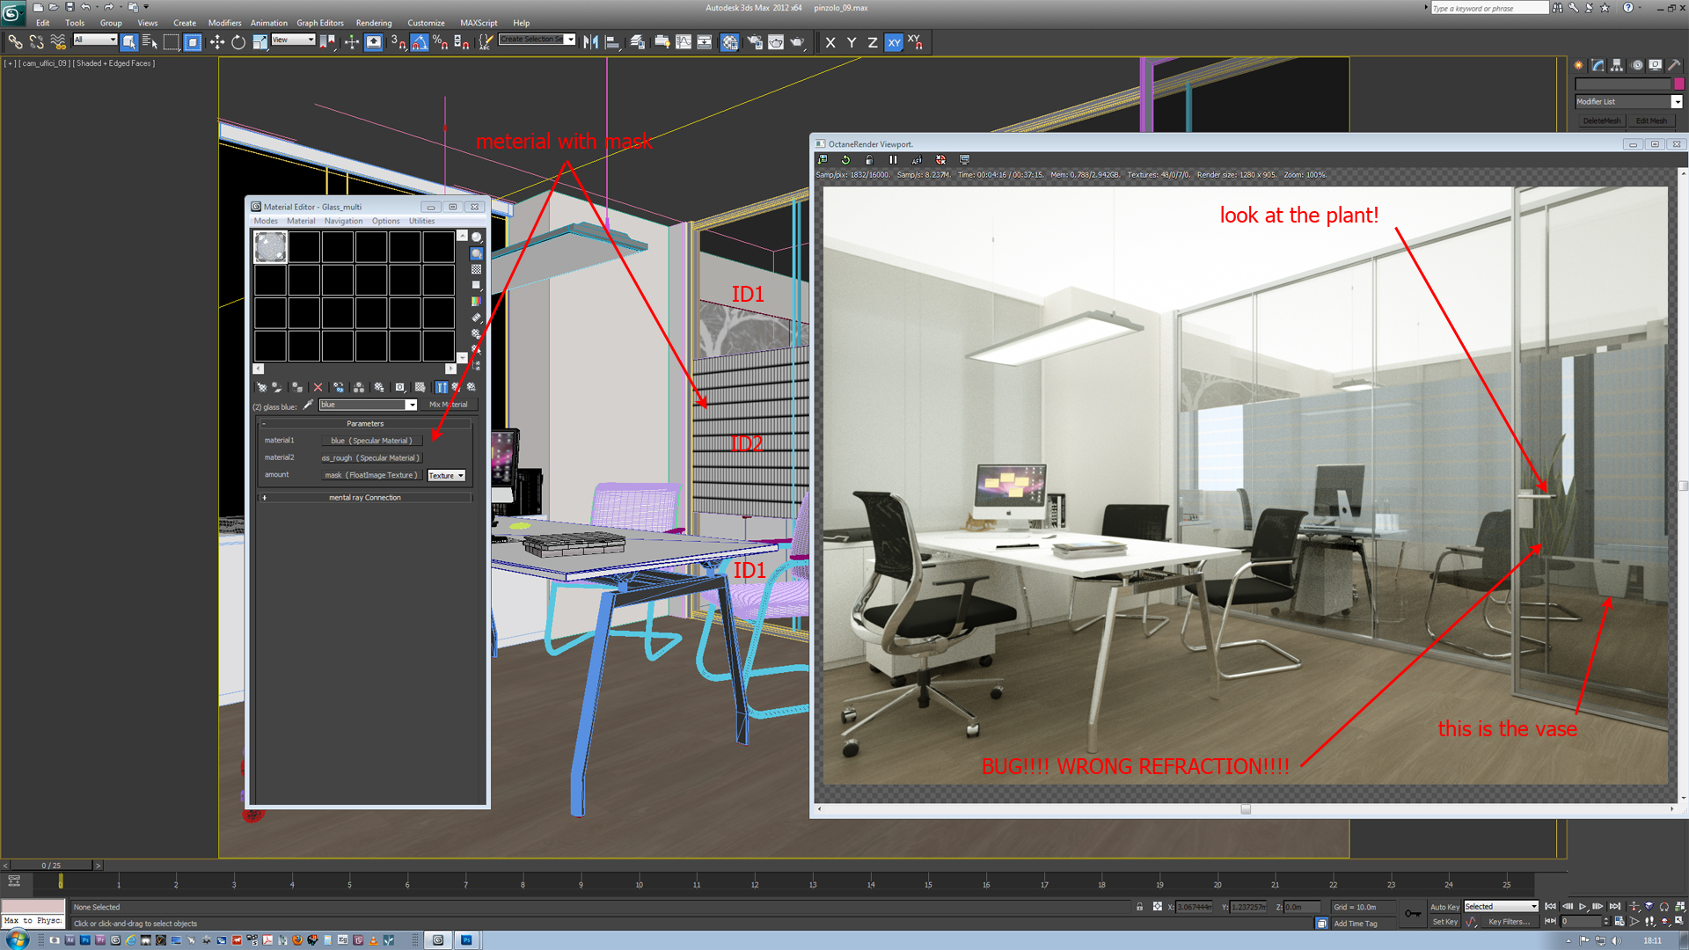Image resolution: width=1689 pixels, height=950 pixels.
Task: Refresh render in OctaneRender Viewport toolbar
Action: (x=845, y=160)
